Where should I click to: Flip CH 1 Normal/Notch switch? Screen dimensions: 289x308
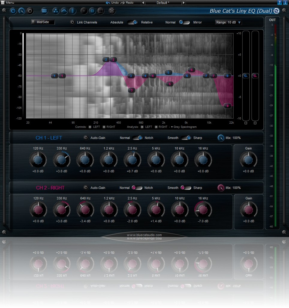tap(137, 138)
